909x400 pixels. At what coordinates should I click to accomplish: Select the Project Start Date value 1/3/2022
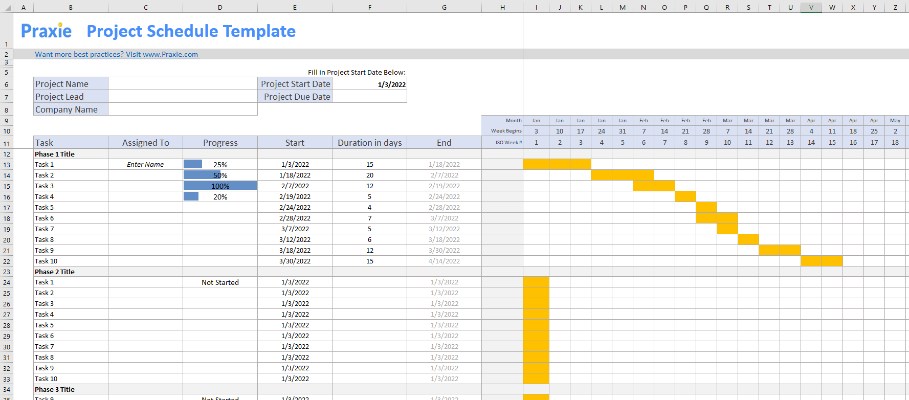tap(369, 84)
